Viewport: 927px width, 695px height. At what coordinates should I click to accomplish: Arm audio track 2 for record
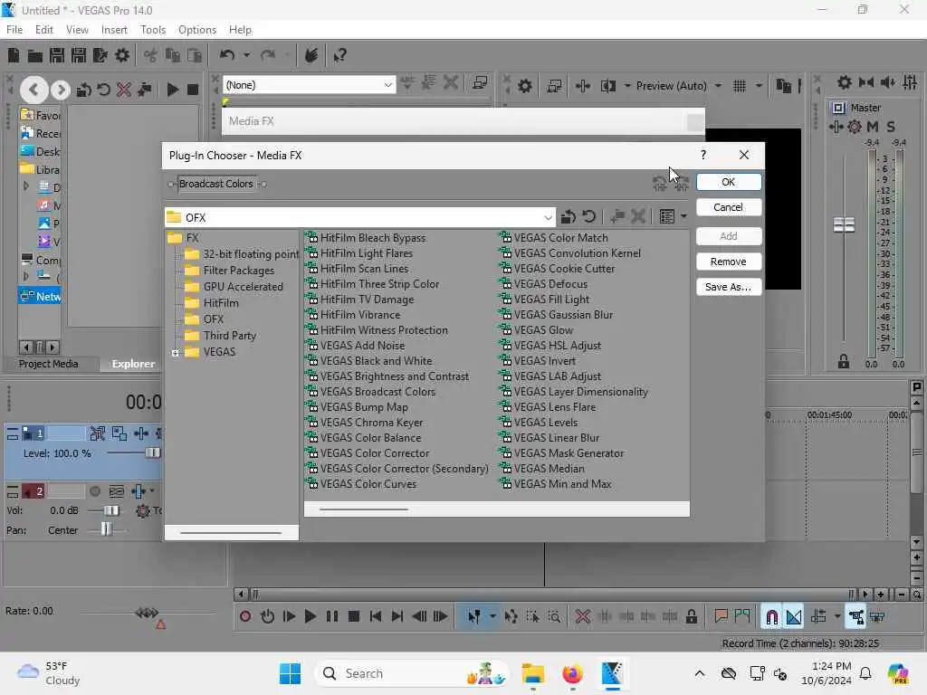(x=94, y=491)
